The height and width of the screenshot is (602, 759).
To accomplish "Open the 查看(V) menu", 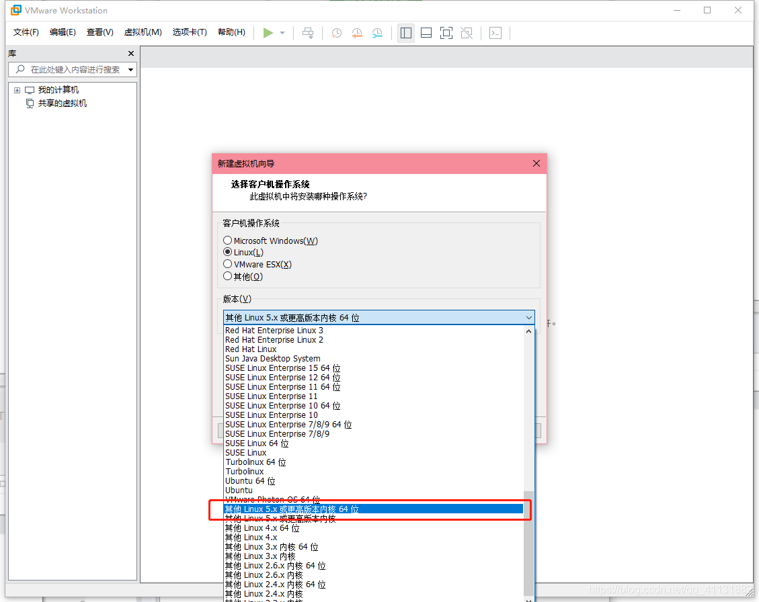I will click(x=99, y=32).
